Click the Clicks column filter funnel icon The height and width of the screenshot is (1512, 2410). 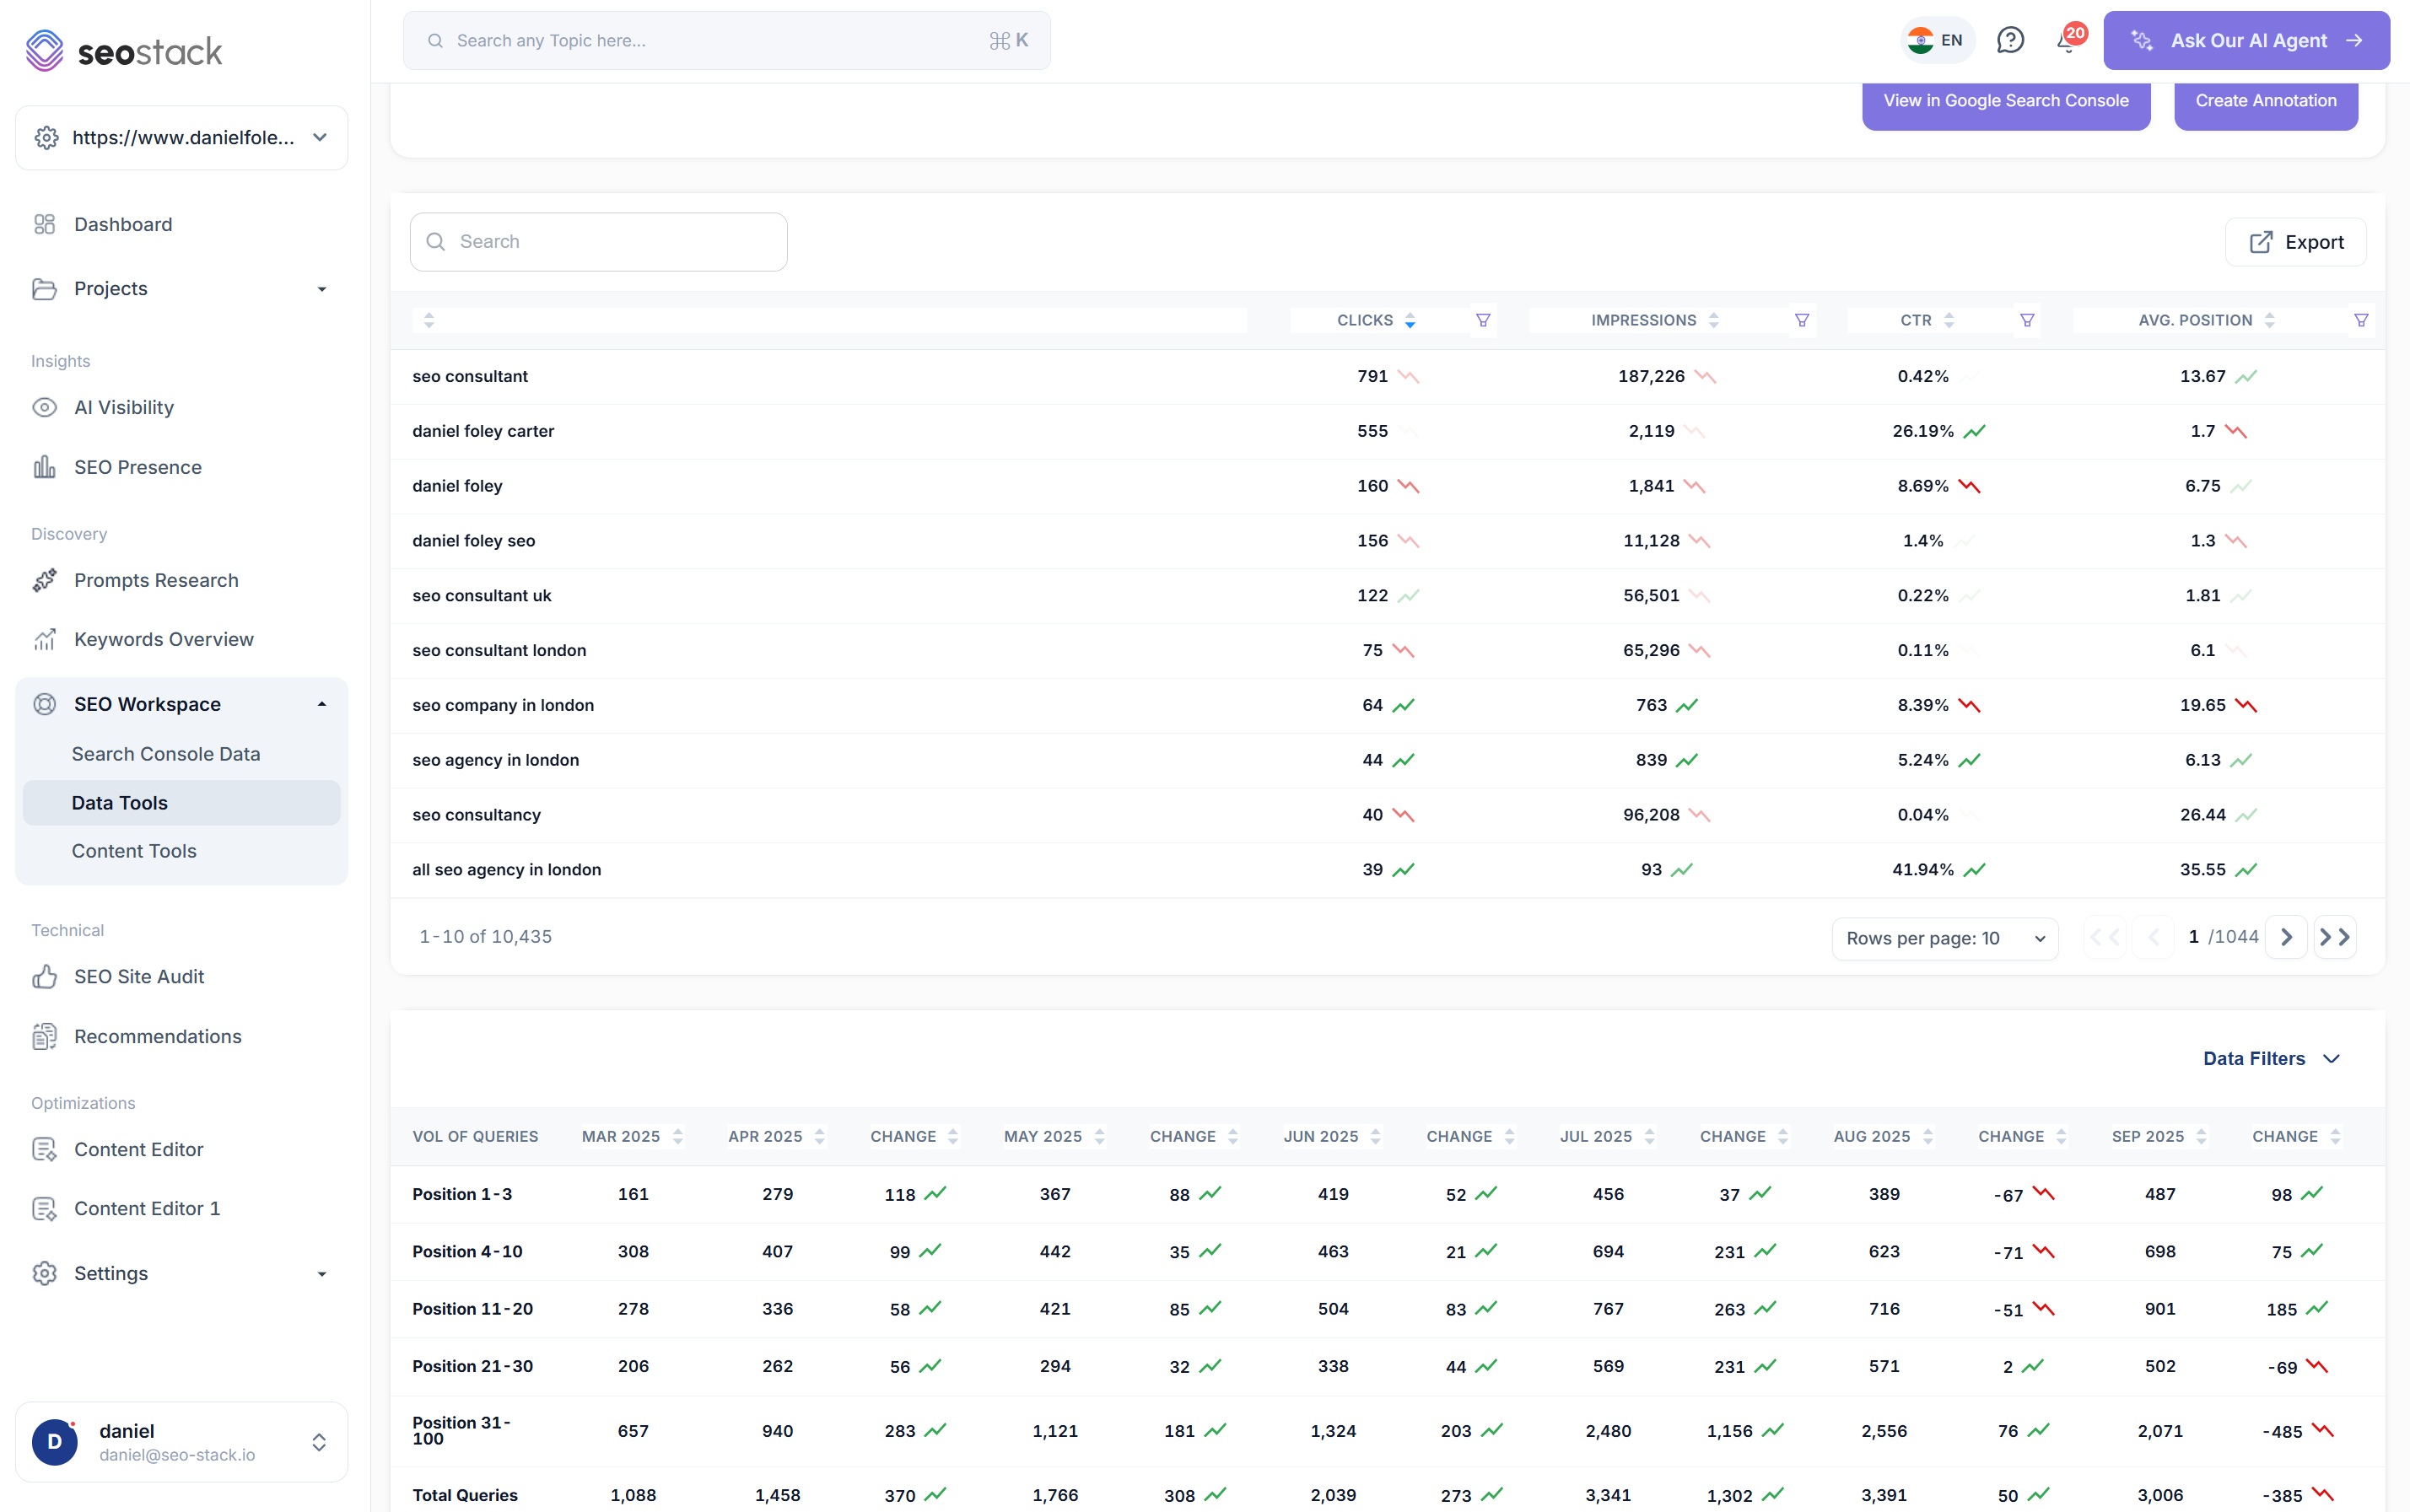point(1483,320)
